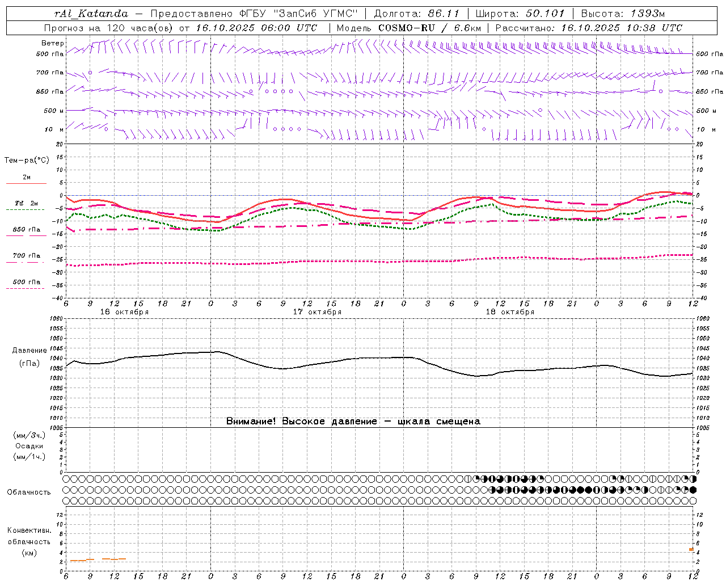This screenshot has width=726, height=581.
Task: Click the date label 16 октября
Action: [x=124, y=312]
